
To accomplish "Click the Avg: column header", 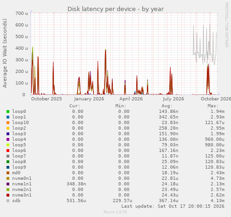I will click(167, 106).
